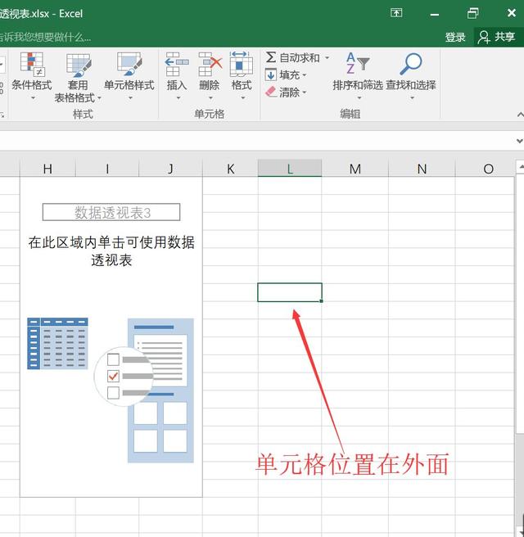Expand the Format as Table dropdown arrow
Image resolution: width=524 pixels, height=537 pixels.
pos(99,98)
